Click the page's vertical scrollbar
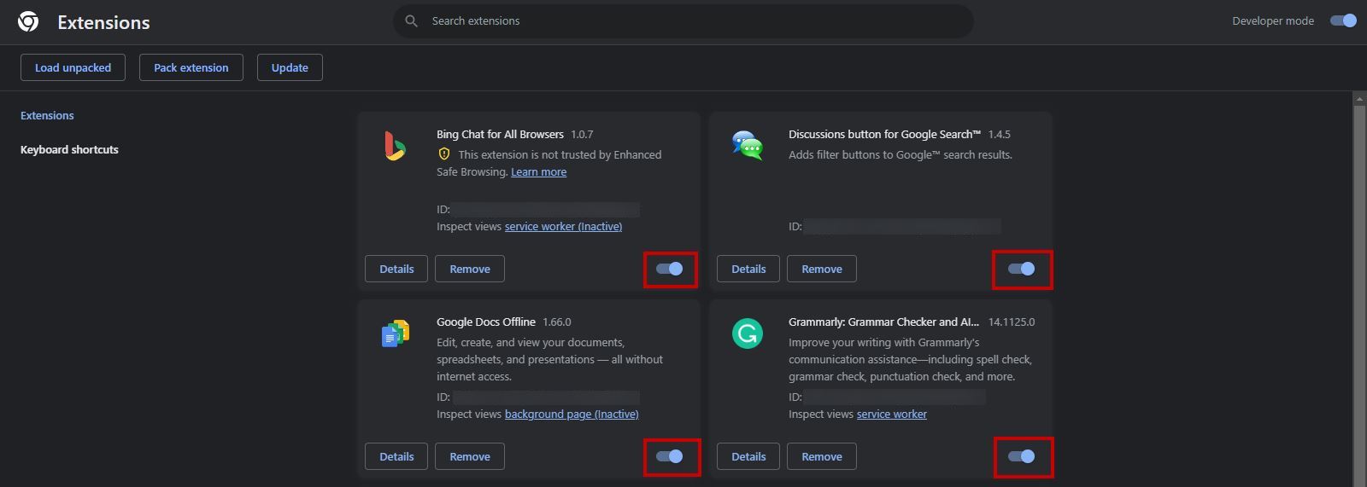 click(1359, 290)
